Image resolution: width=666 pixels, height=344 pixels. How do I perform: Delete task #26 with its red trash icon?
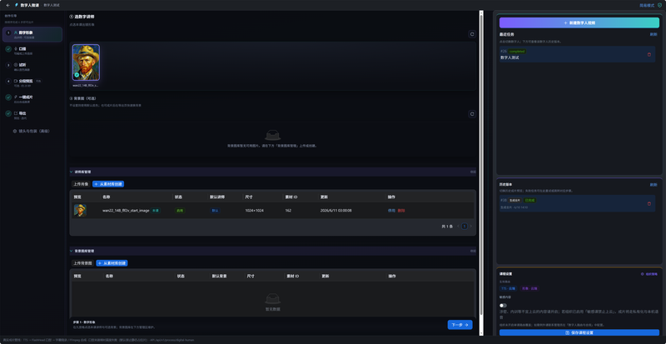coord(649,54)
